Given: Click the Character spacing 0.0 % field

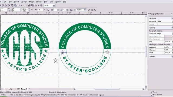Looking at the screenshot, I should coord(168,50).
